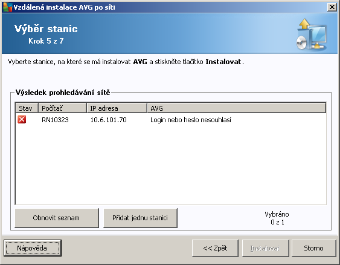Open help with Nápověda button
The image size is (340, 265).
pos(32,248)
